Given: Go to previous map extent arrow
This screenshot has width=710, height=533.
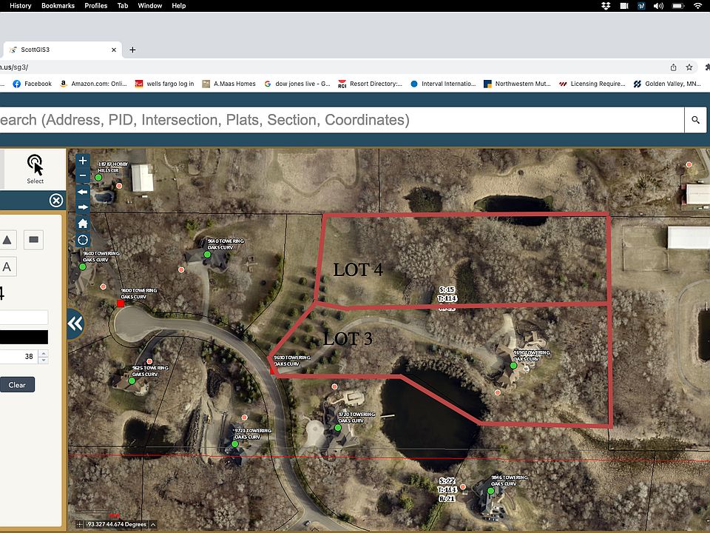Looking at the screenshot, I should click(83, 192).
